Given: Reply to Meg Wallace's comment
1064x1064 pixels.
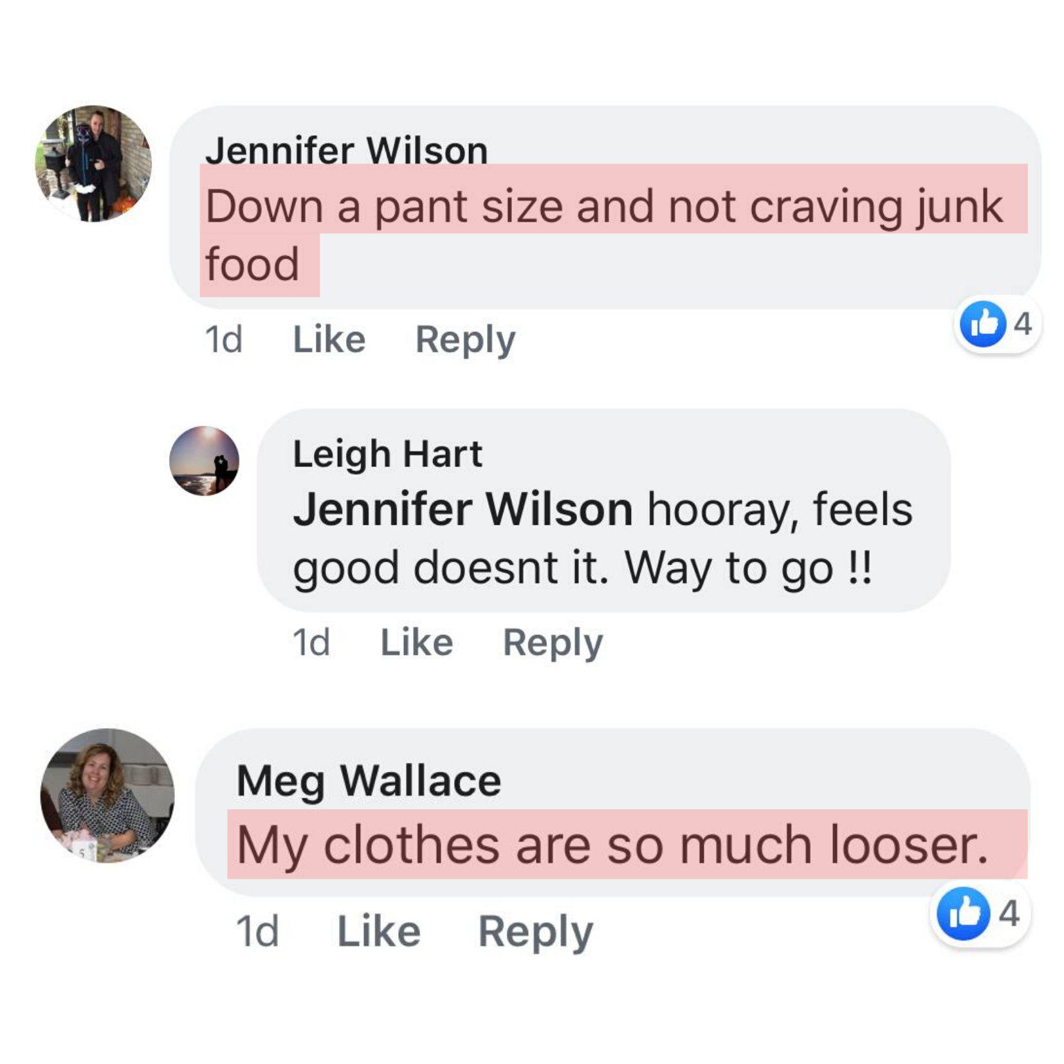Looking at the screenshot, I should point(535,932).
